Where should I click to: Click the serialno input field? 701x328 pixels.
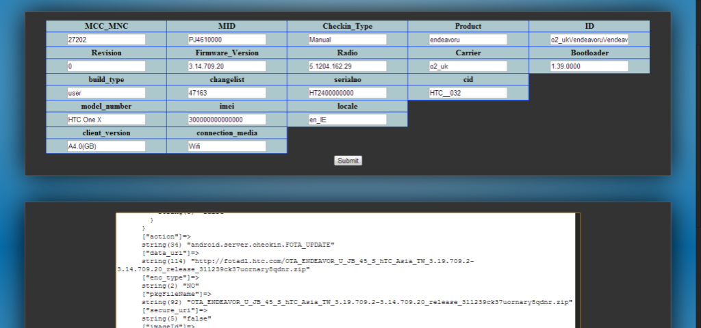tap(347, 93)
